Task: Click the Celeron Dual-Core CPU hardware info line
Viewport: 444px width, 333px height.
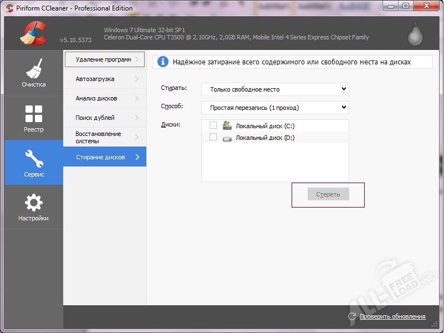Action: coord(236,37)
